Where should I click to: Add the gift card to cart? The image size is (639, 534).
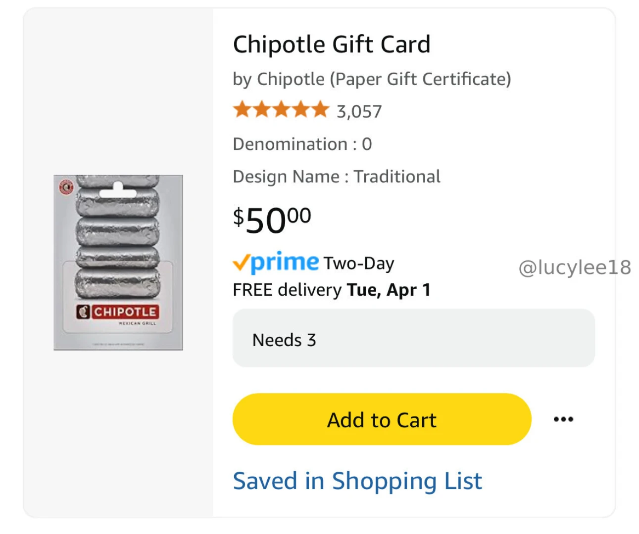tap(381, 419)
